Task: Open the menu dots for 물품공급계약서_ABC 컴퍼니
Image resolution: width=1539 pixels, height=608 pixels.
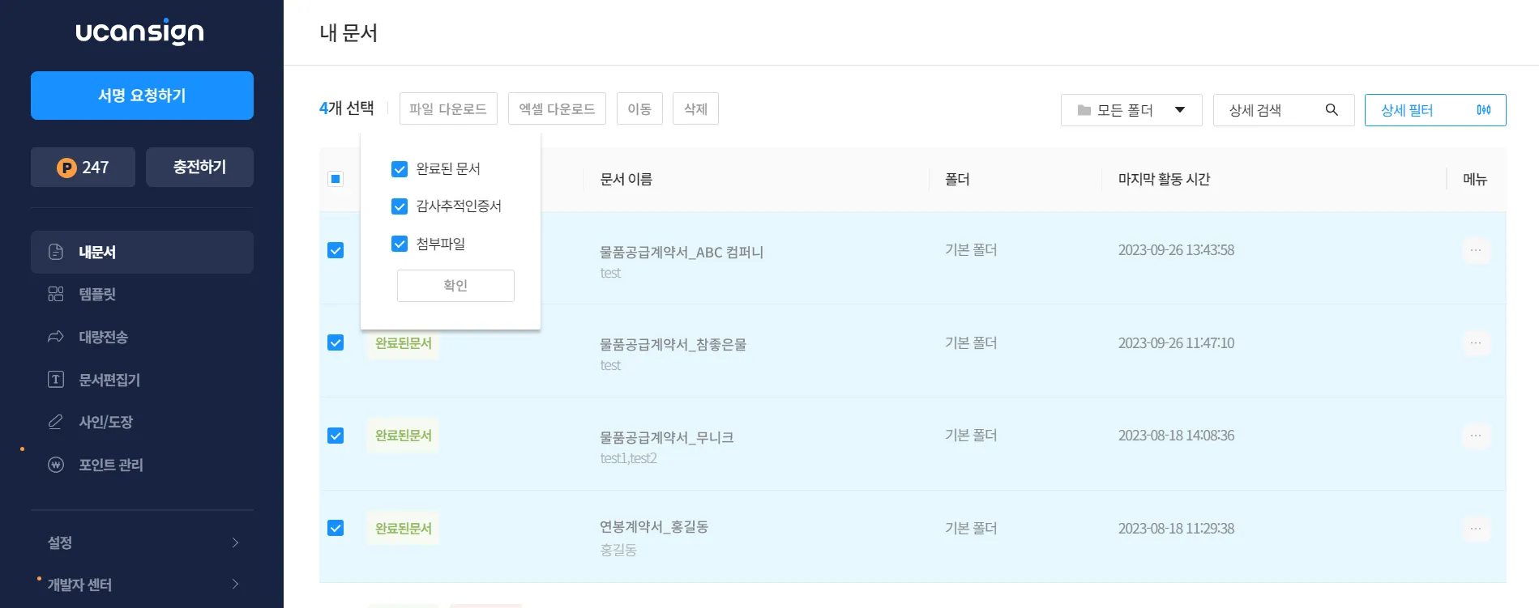Action: coord(1476,250)
